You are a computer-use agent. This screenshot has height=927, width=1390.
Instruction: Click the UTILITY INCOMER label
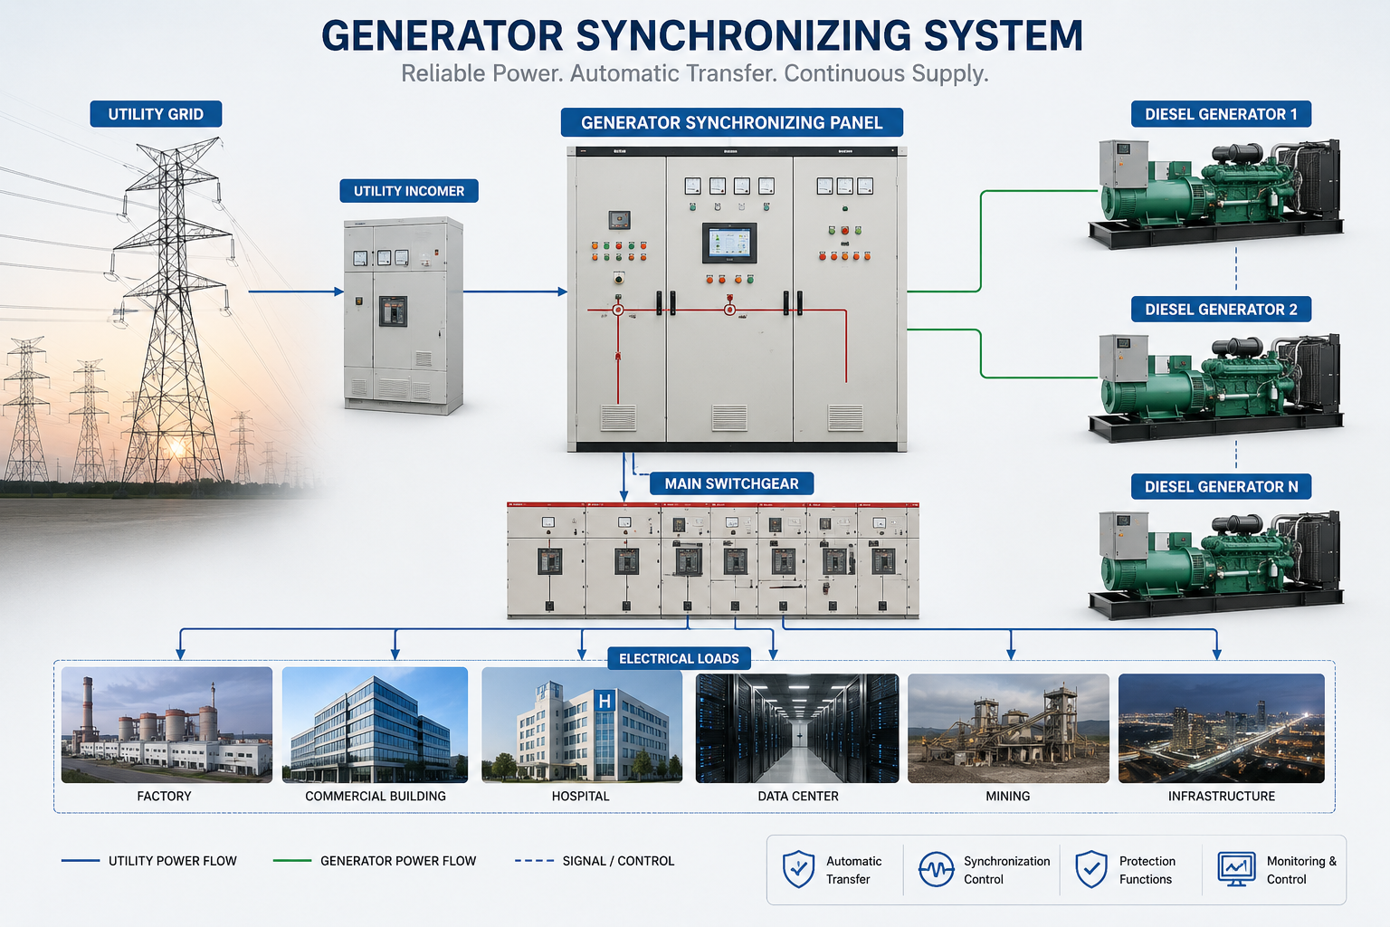pyautogui.click(x=409, y=191)
